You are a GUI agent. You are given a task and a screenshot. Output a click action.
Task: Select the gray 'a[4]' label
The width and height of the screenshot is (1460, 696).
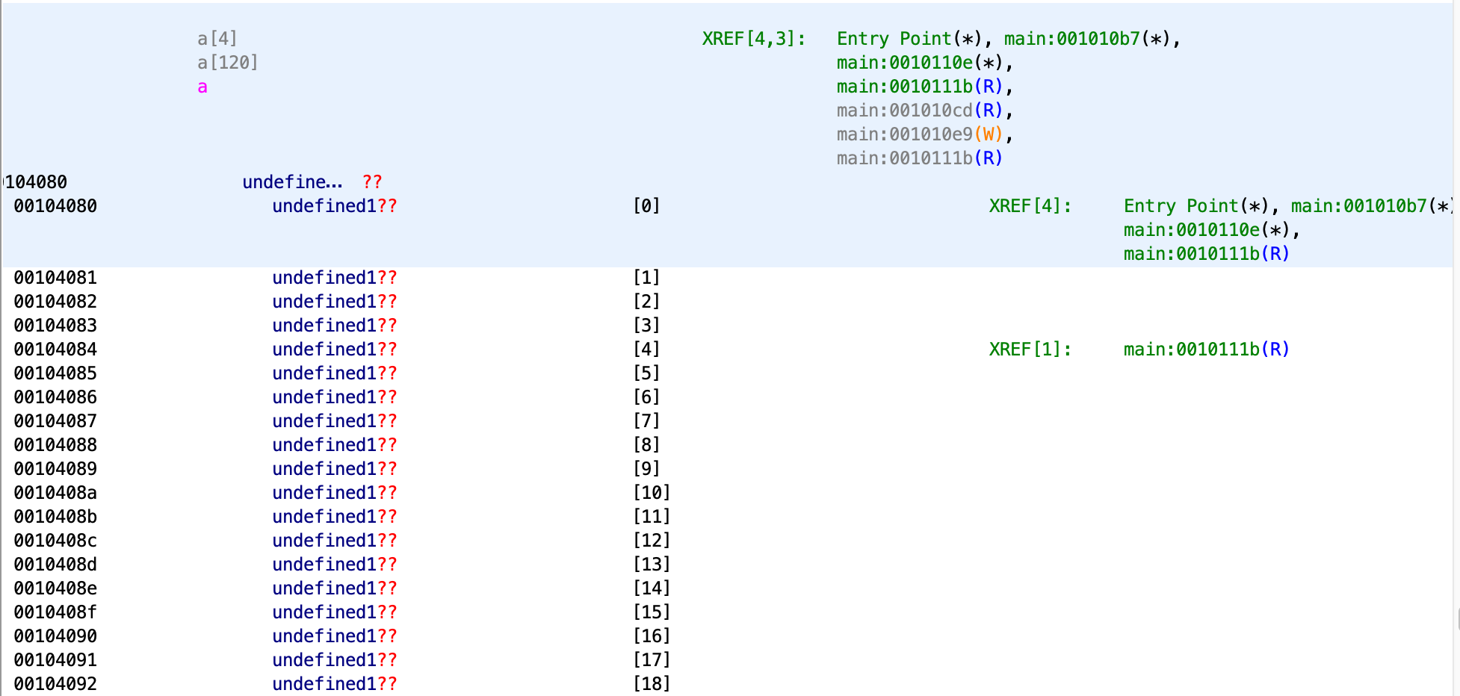click(217, 39)
